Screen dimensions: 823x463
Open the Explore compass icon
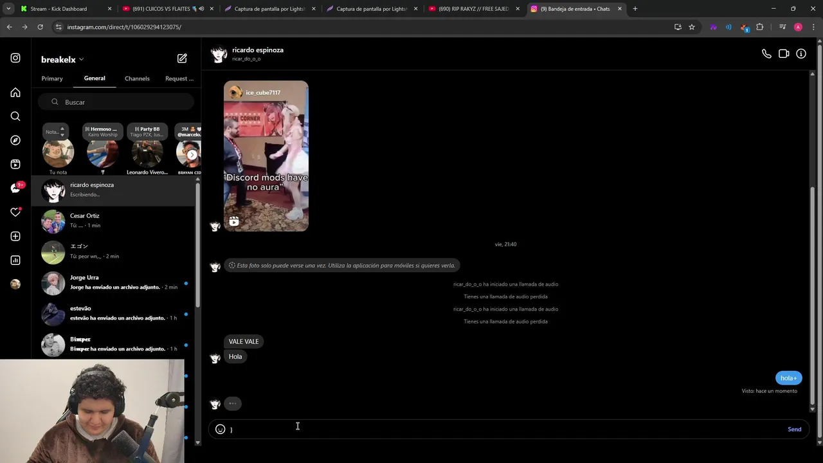point(15,140)
